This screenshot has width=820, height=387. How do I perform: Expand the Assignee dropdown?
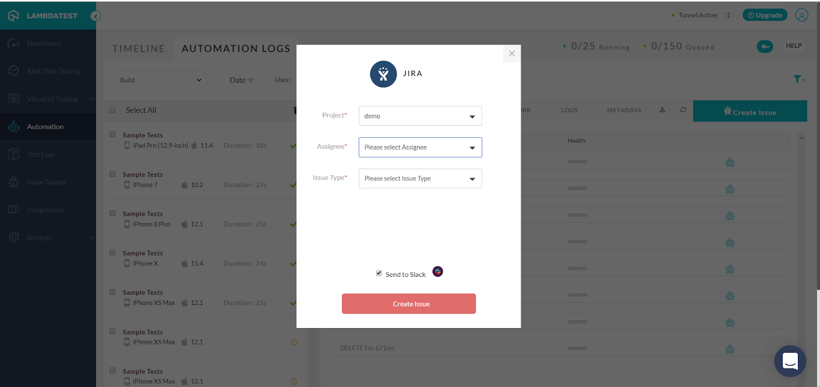[420, 147]
